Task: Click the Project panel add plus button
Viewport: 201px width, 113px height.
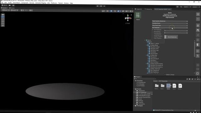Action: tap(135, 79)
